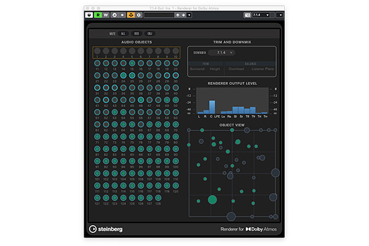Image resolution: width=369 pixels, height=246 pixels.
Task: Toggle audio object 20
Action: coord(175,63)
